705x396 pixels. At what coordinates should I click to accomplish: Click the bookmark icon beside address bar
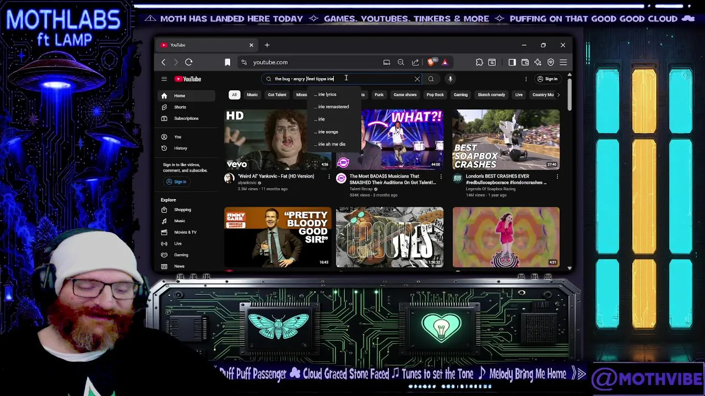coord(227,62)
